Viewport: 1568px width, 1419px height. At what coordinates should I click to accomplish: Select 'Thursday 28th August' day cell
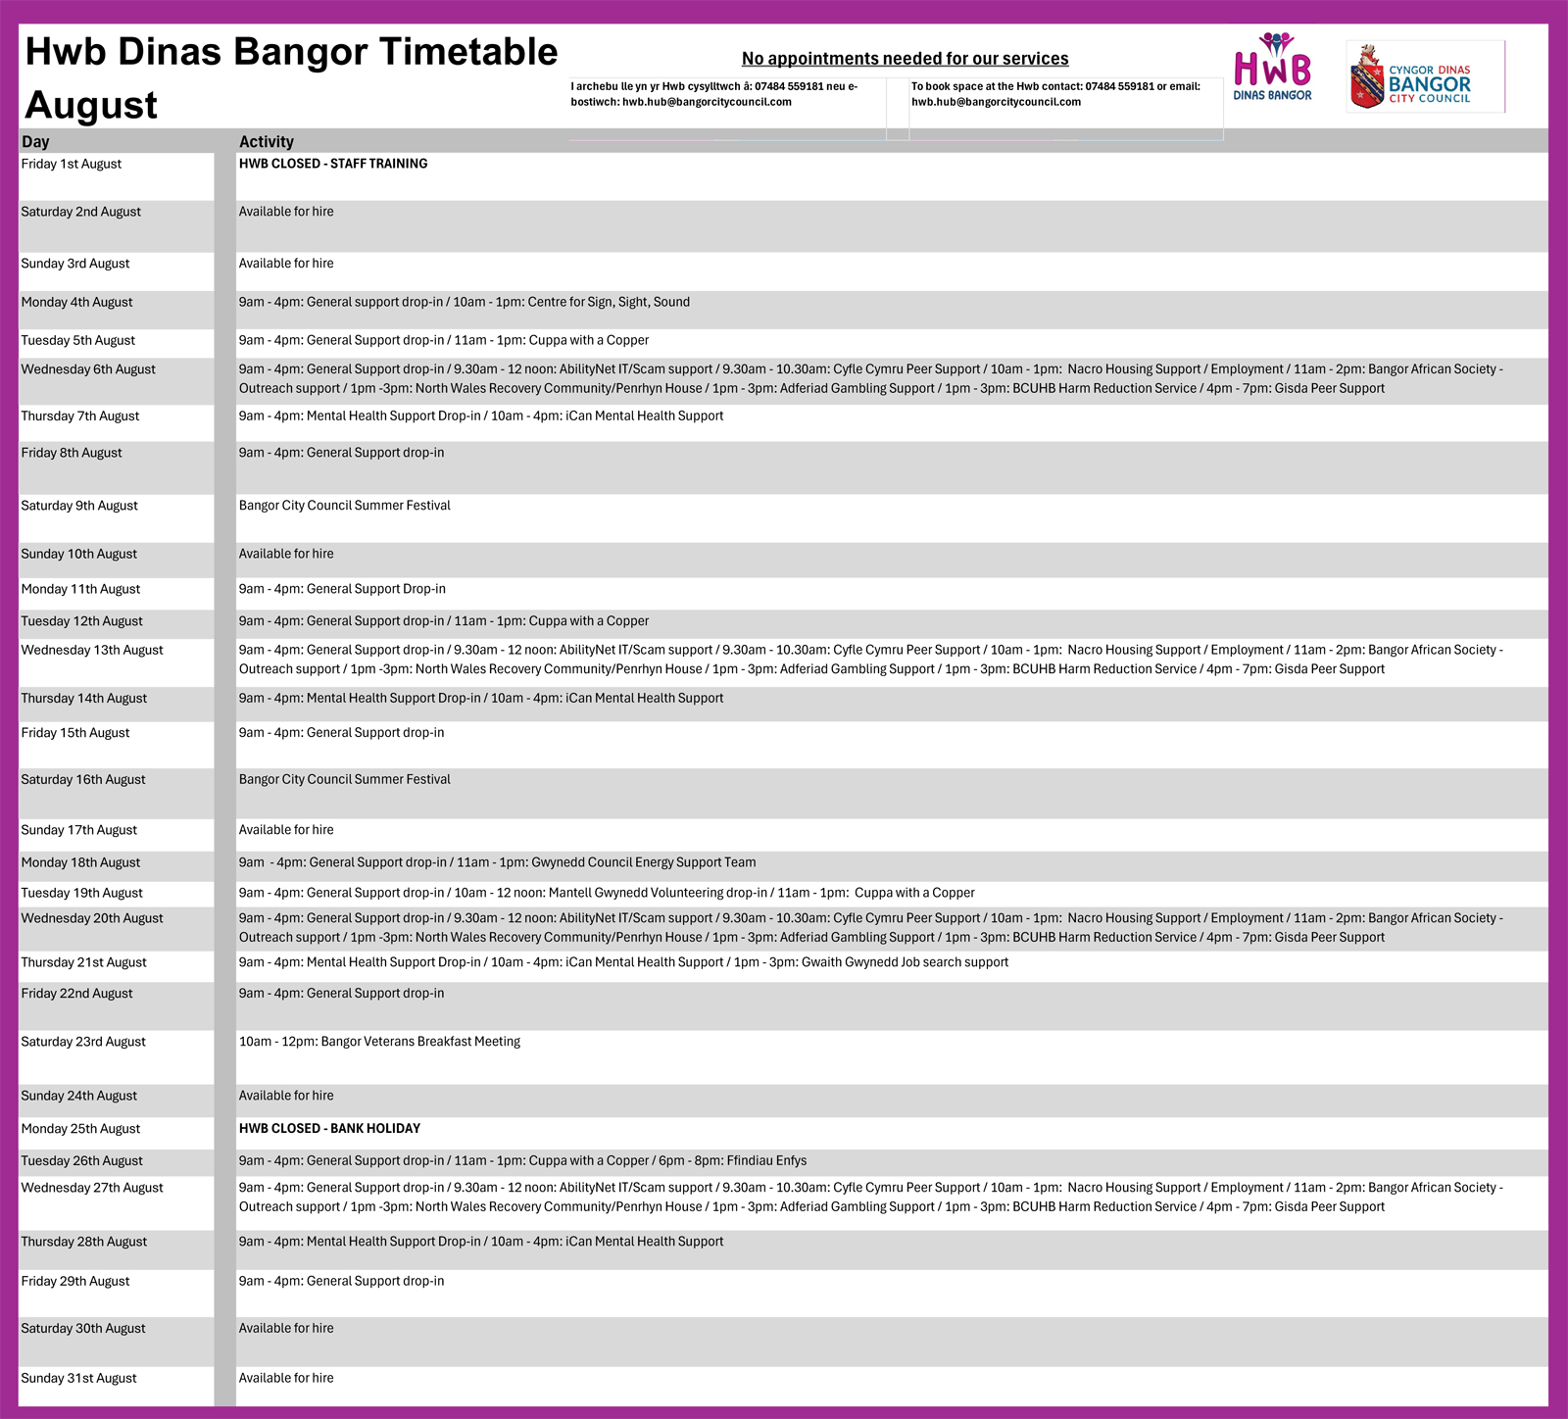(117, 1250)
